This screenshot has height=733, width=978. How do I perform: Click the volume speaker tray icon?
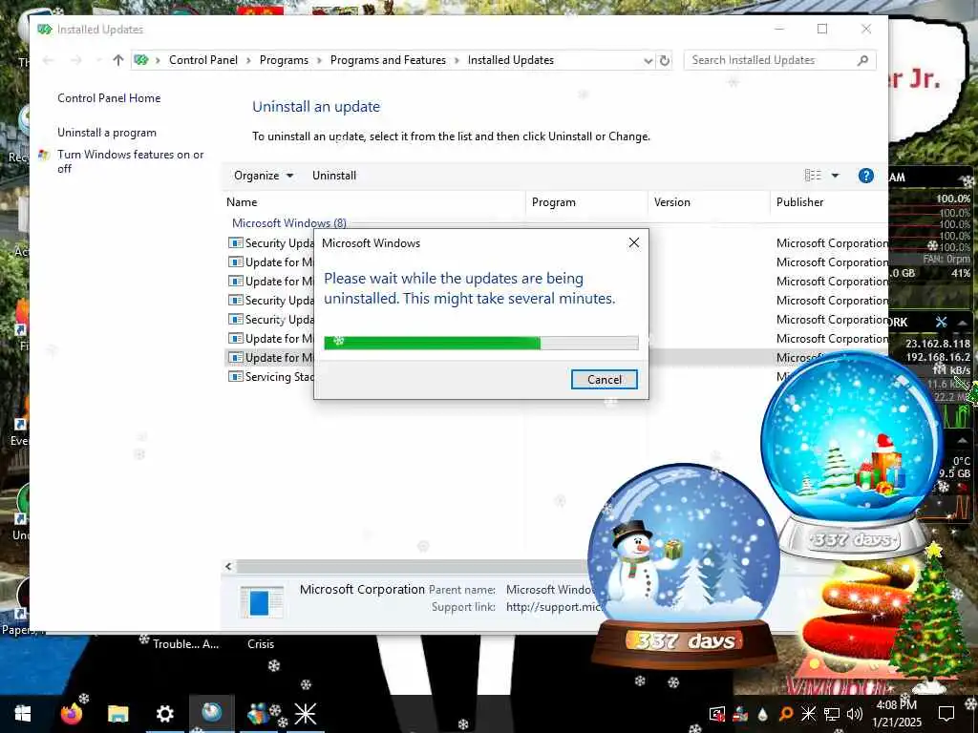coord(855,714)
